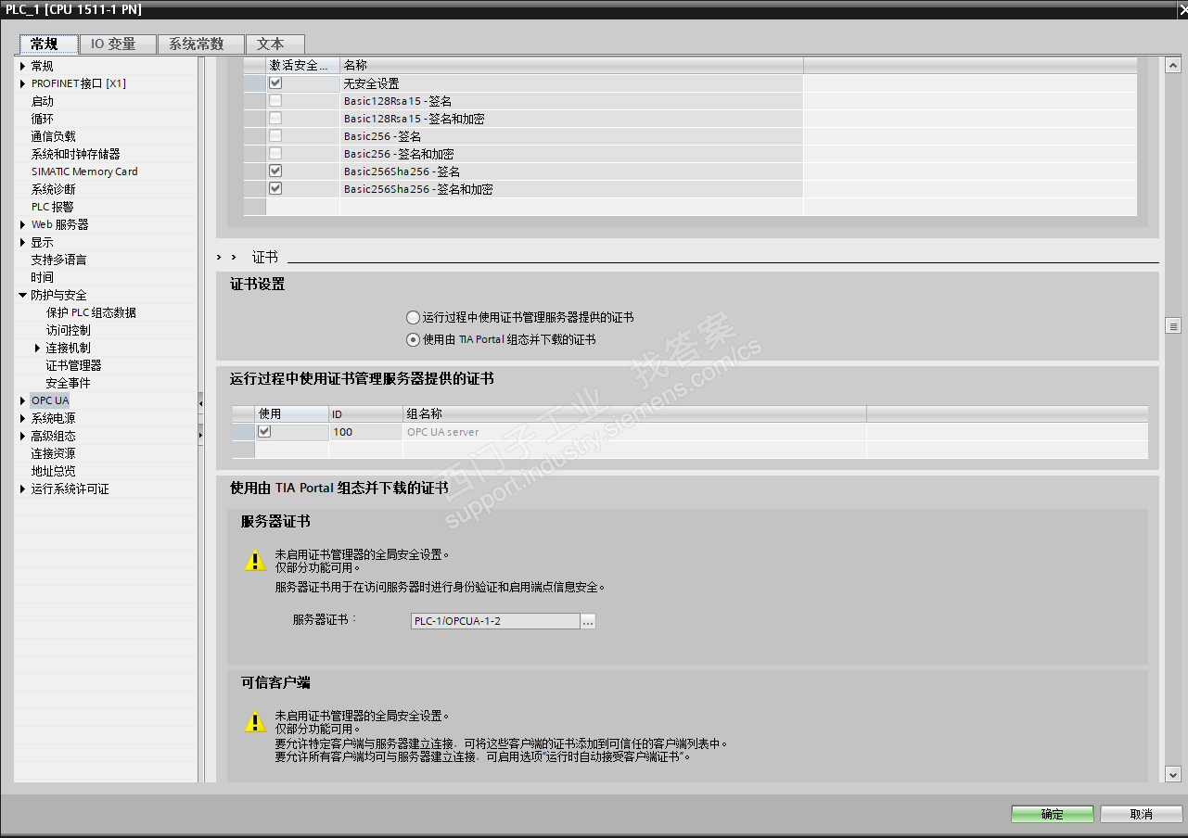Uncheck the Basic256Sha256 -签名 checkbox
The height and width of the screenshot is (838, 1188).
tap(275, 171)
